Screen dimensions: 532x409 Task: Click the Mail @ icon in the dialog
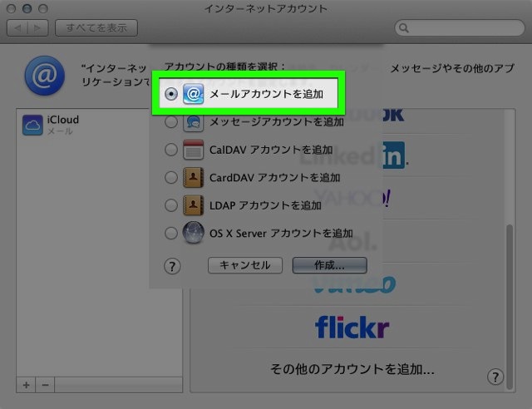tap(193, 94)
